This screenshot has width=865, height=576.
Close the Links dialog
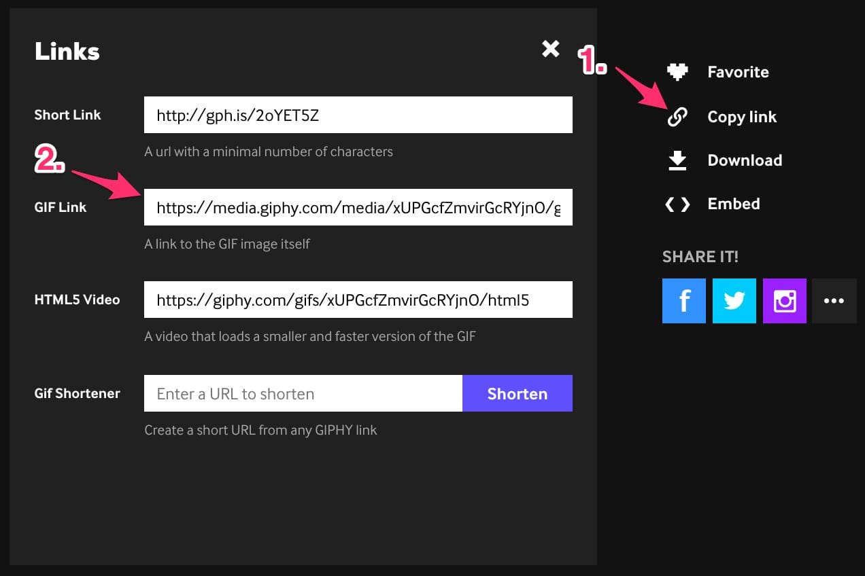[x=550, y=48]
